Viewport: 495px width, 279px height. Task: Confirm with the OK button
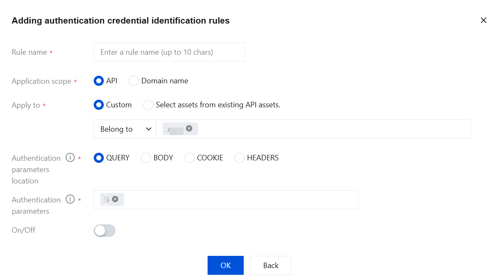226,265
